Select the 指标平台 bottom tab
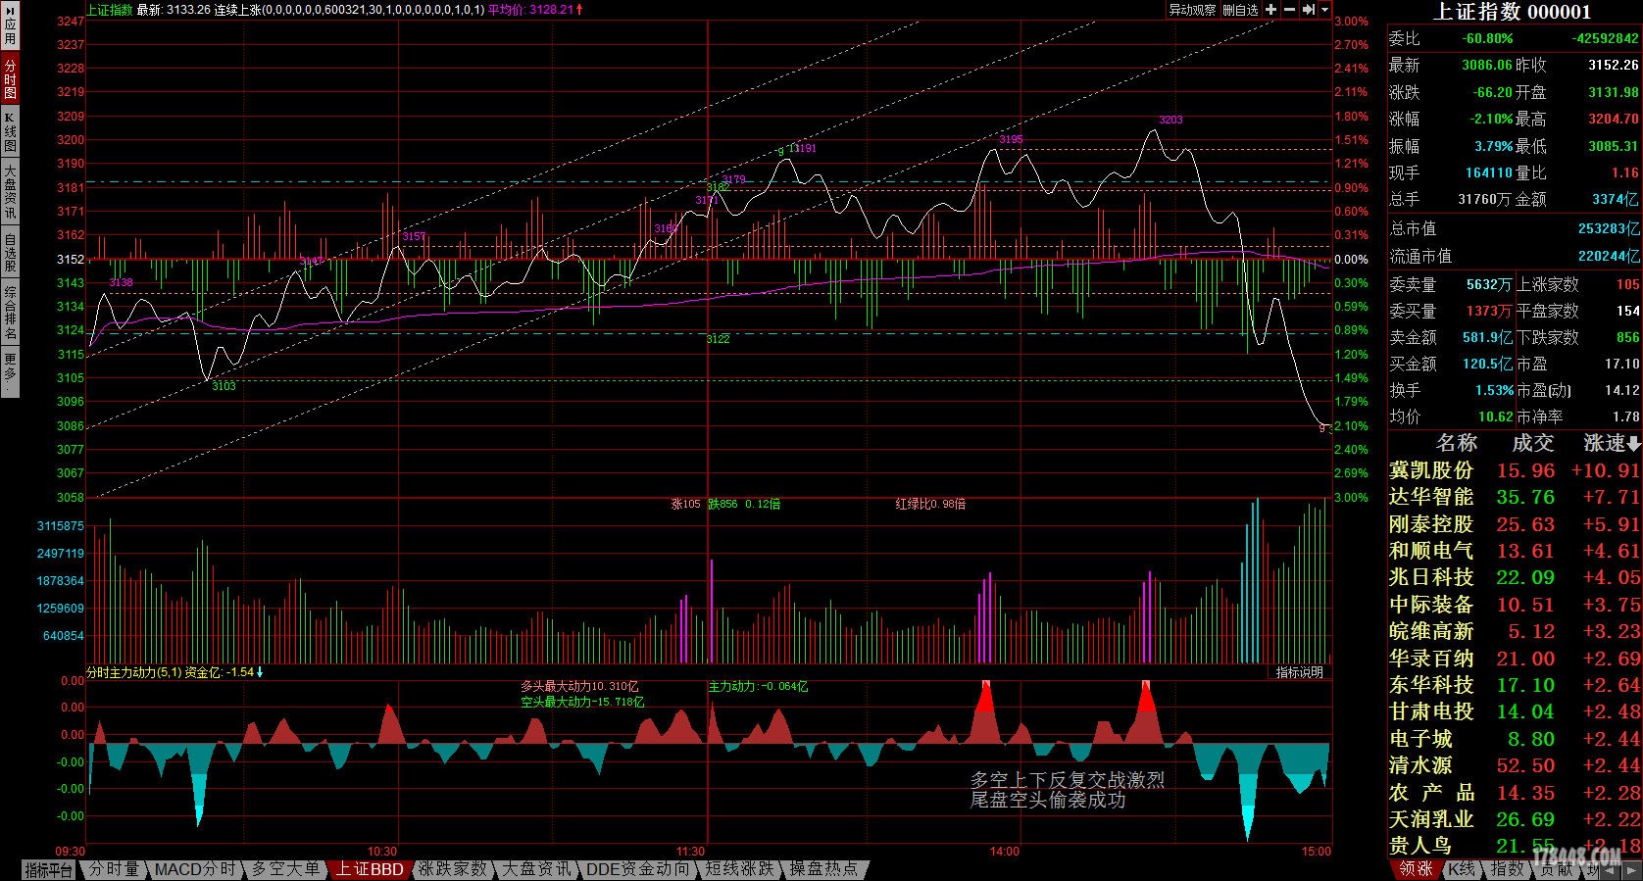The width and height of the screenshot is (1643, 881). 49,869
